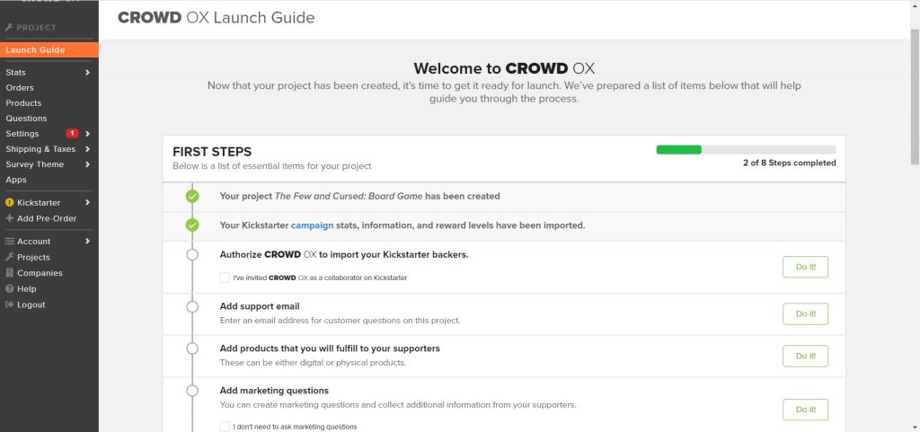Image resolution: width=920 pixels, height=432 pixels.
Task: Click the 'Add marketing questions' step title
Action: [x=274, y=391]
